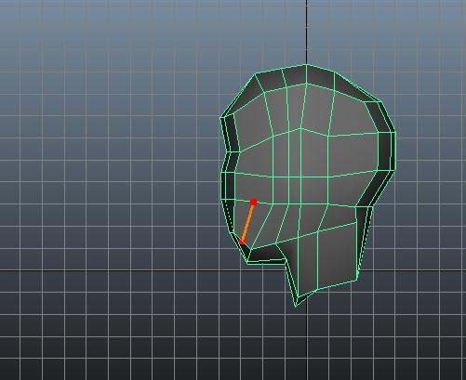Screen dimensions: 466x380
Task: Select the upper-back crown corner vertex
Action: (x=381, y=101)
